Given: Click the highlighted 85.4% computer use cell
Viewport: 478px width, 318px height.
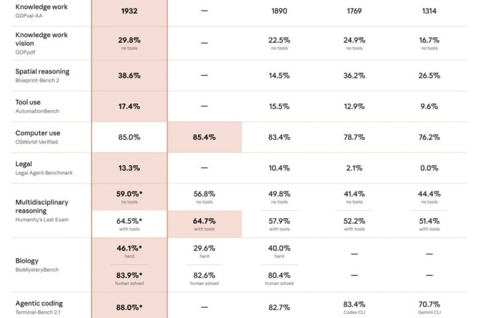Looking at the screenshot, I should [204, 137].
